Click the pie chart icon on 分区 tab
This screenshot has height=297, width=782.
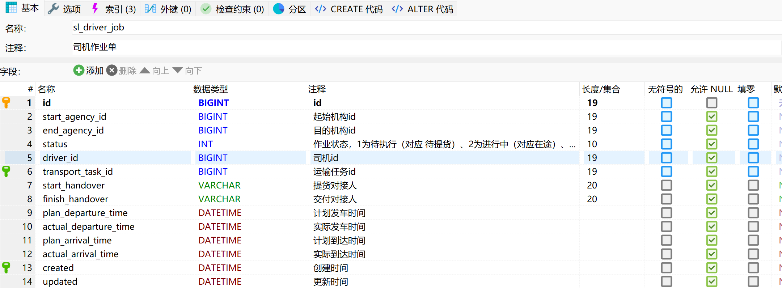[279, 9]
